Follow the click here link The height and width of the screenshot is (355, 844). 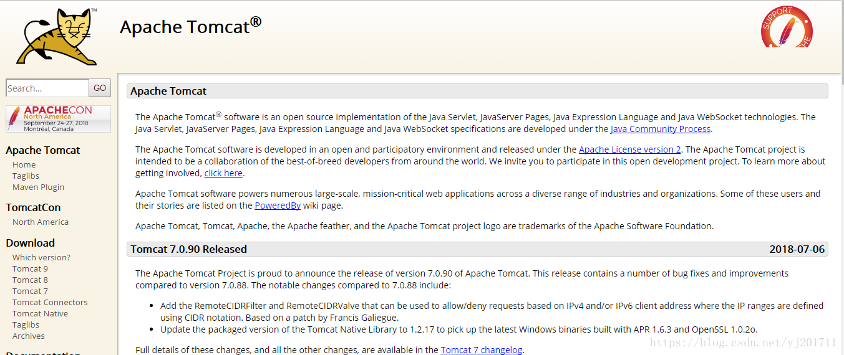(223, 173)
